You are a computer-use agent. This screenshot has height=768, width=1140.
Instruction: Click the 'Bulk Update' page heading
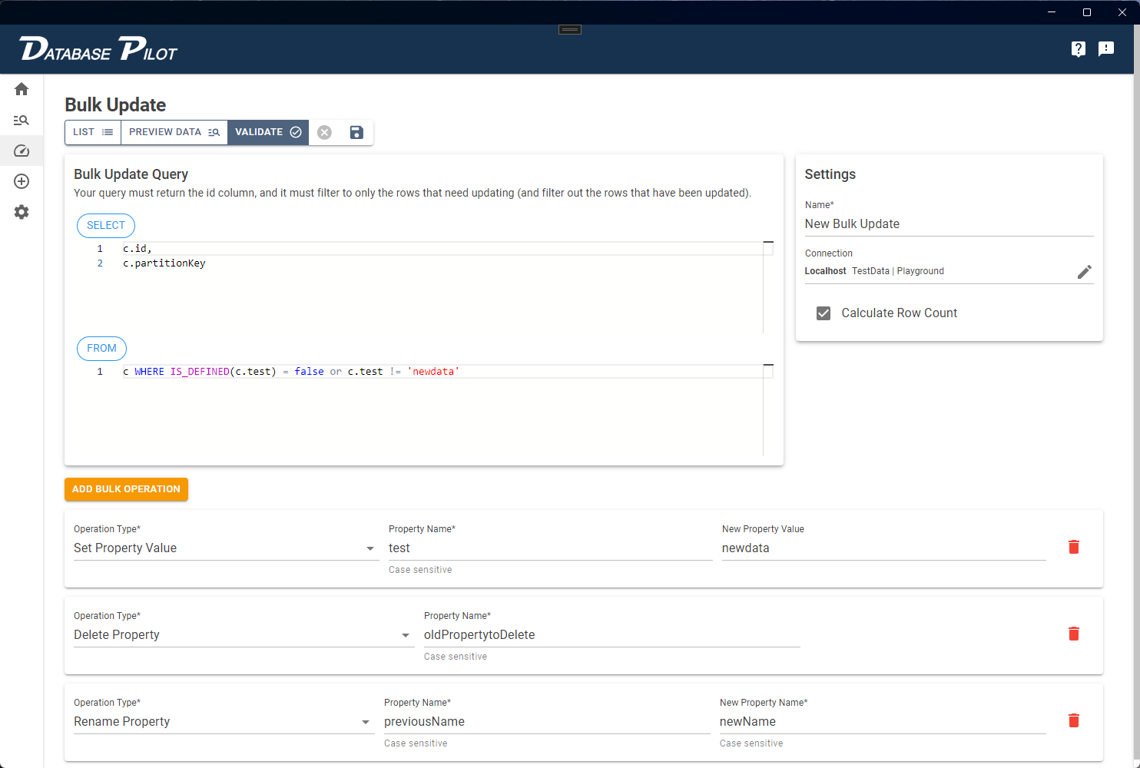click(115, 105)
